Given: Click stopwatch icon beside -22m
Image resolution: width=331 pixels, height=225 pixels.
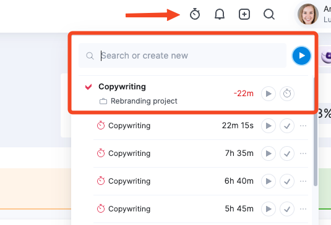Looking at the screenshot, I should click(x=287, y=94).
